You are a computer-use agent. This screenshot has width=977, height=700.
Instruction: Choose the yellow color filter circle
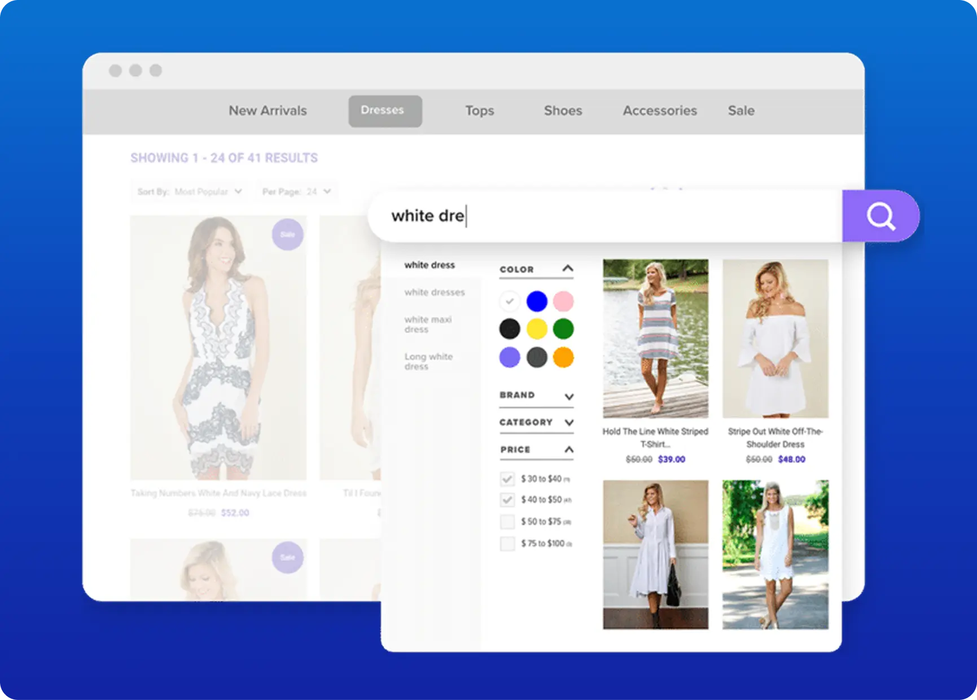[536, 329]
